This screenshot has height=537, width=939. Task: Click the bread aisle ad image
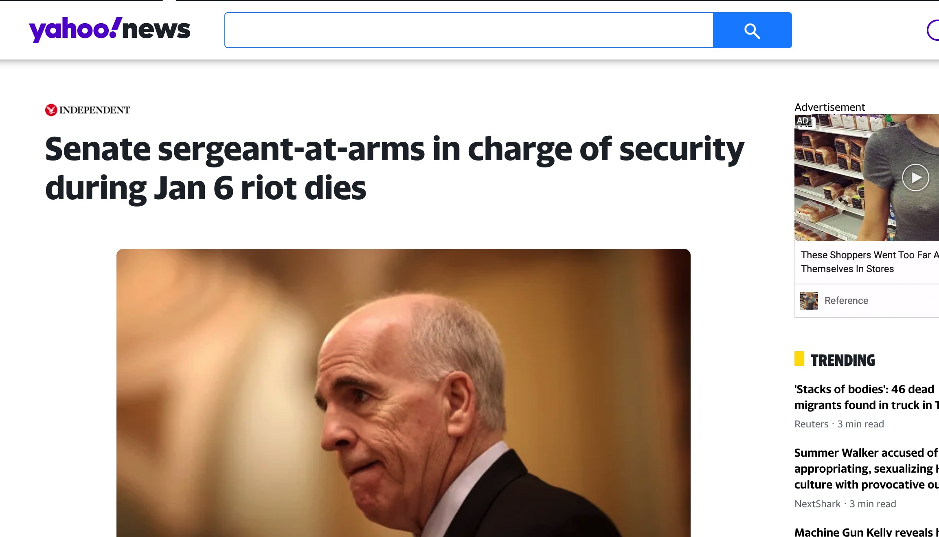click(867, 178)
